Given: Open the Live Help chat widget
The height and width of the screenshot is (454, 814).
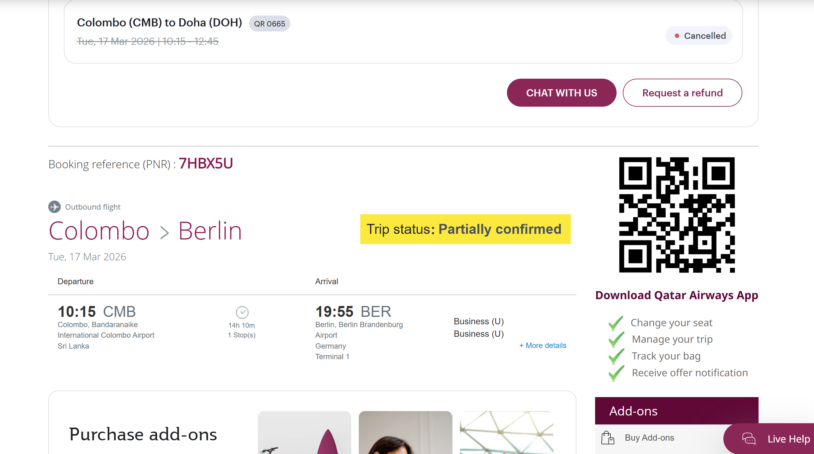Looking at the screenshot, I should coord(788,439).
